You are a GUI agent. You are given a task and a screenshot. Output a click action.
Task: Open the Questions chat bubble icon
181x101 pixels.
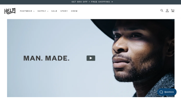click(161, 92)
